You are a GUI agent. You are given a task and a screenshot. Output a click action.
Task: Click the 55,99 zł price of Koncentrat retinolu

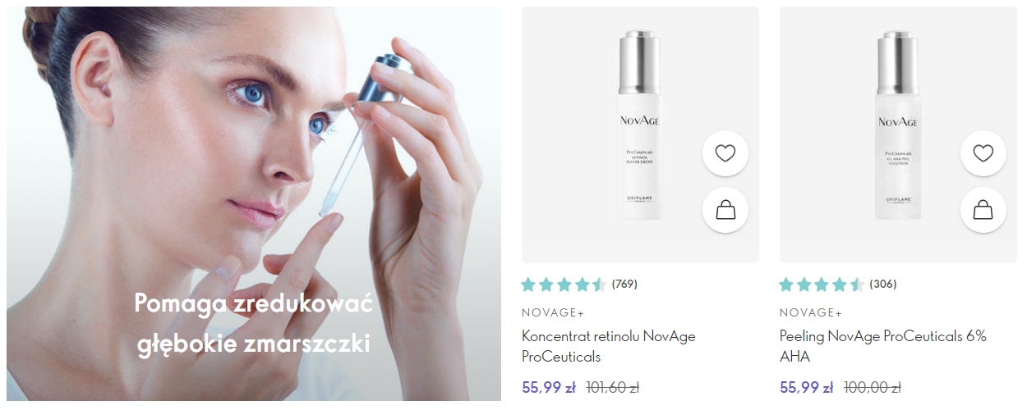click(548, 388)
